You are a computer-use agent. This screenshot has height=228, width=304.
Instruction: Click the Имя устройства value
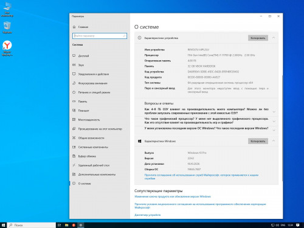[x=198, y=49]
